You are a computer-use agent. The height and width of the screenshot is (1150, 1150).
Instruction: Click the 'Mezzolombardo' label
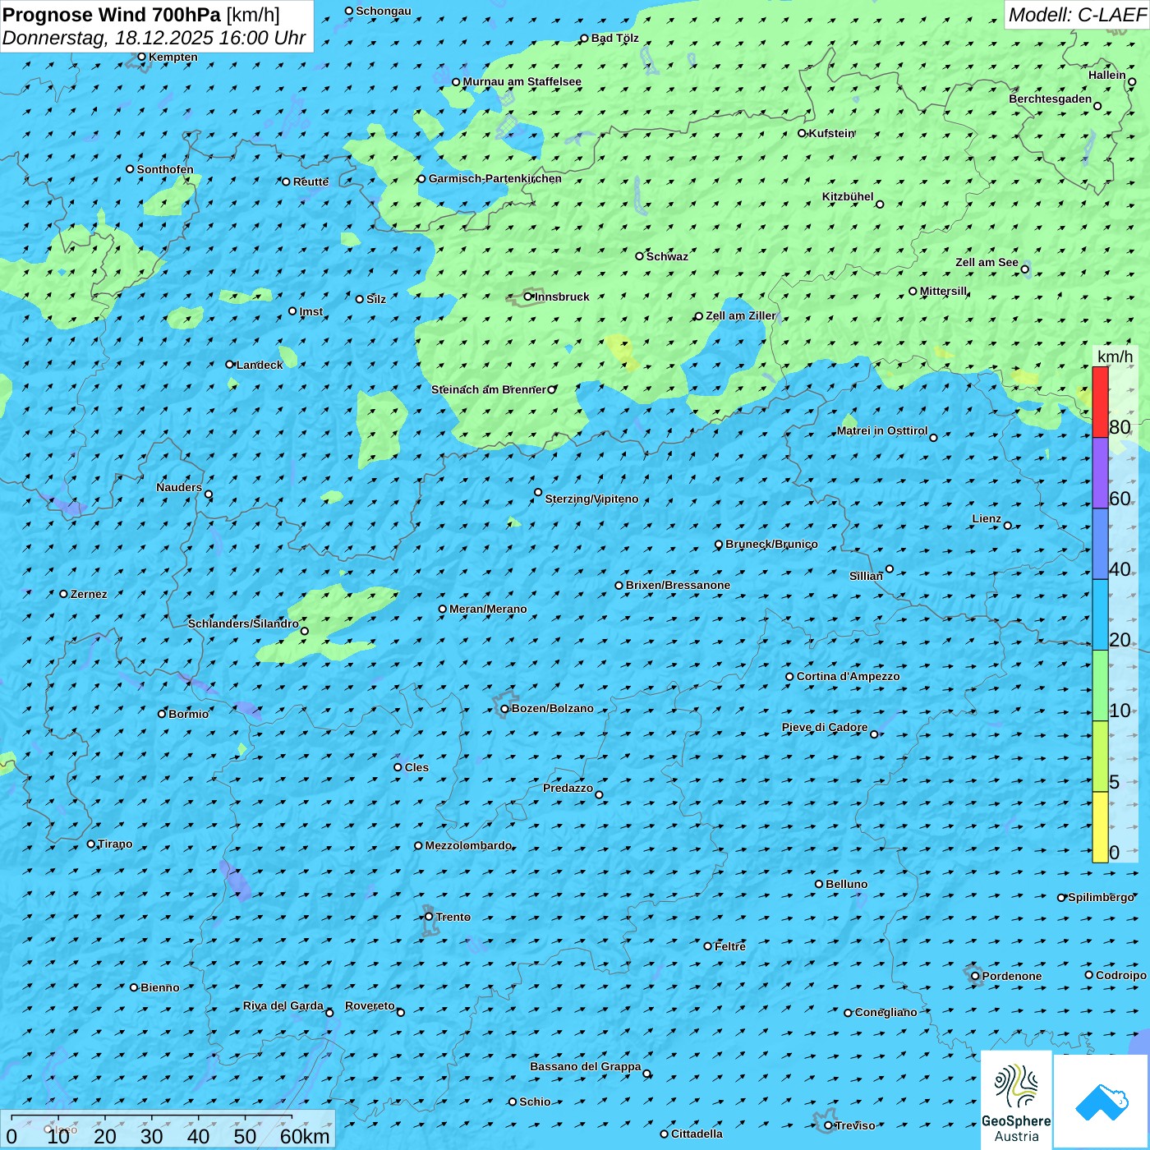(468, 845)
